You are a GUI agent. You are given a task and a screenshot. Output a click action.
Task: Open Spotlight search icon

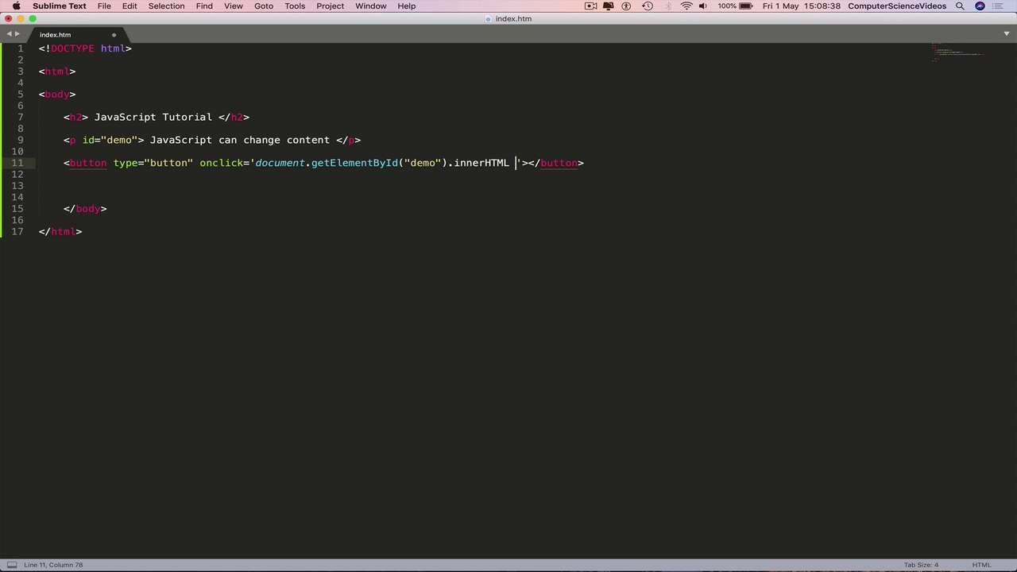pyautogui.click(x=960, y=6)
